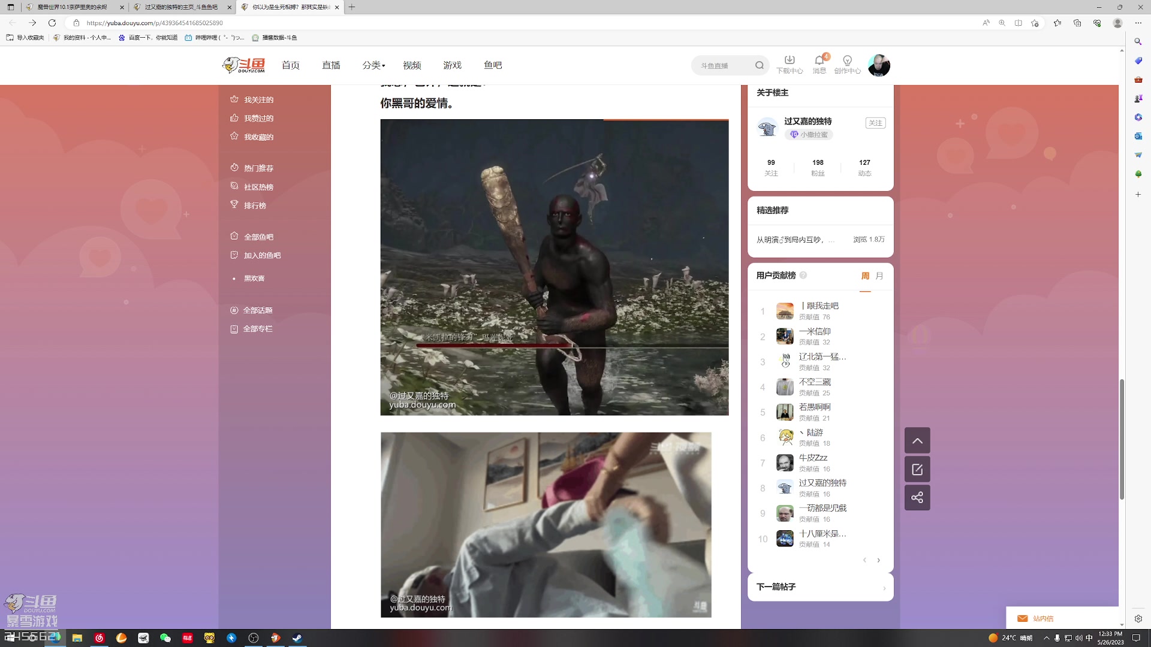Go to next ranking page arrow

[x=879, y=560]
